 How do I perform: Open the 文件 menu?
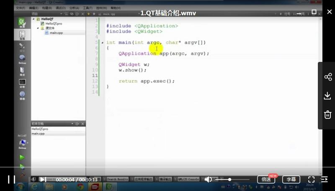(20, 8)
